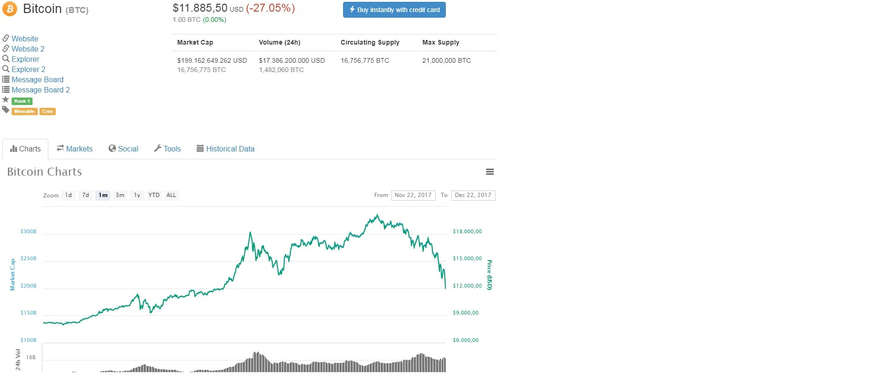Screen dimensions: 886x387
Task: Click the Bitcoin Charts heading
Action: click(45, 172)
